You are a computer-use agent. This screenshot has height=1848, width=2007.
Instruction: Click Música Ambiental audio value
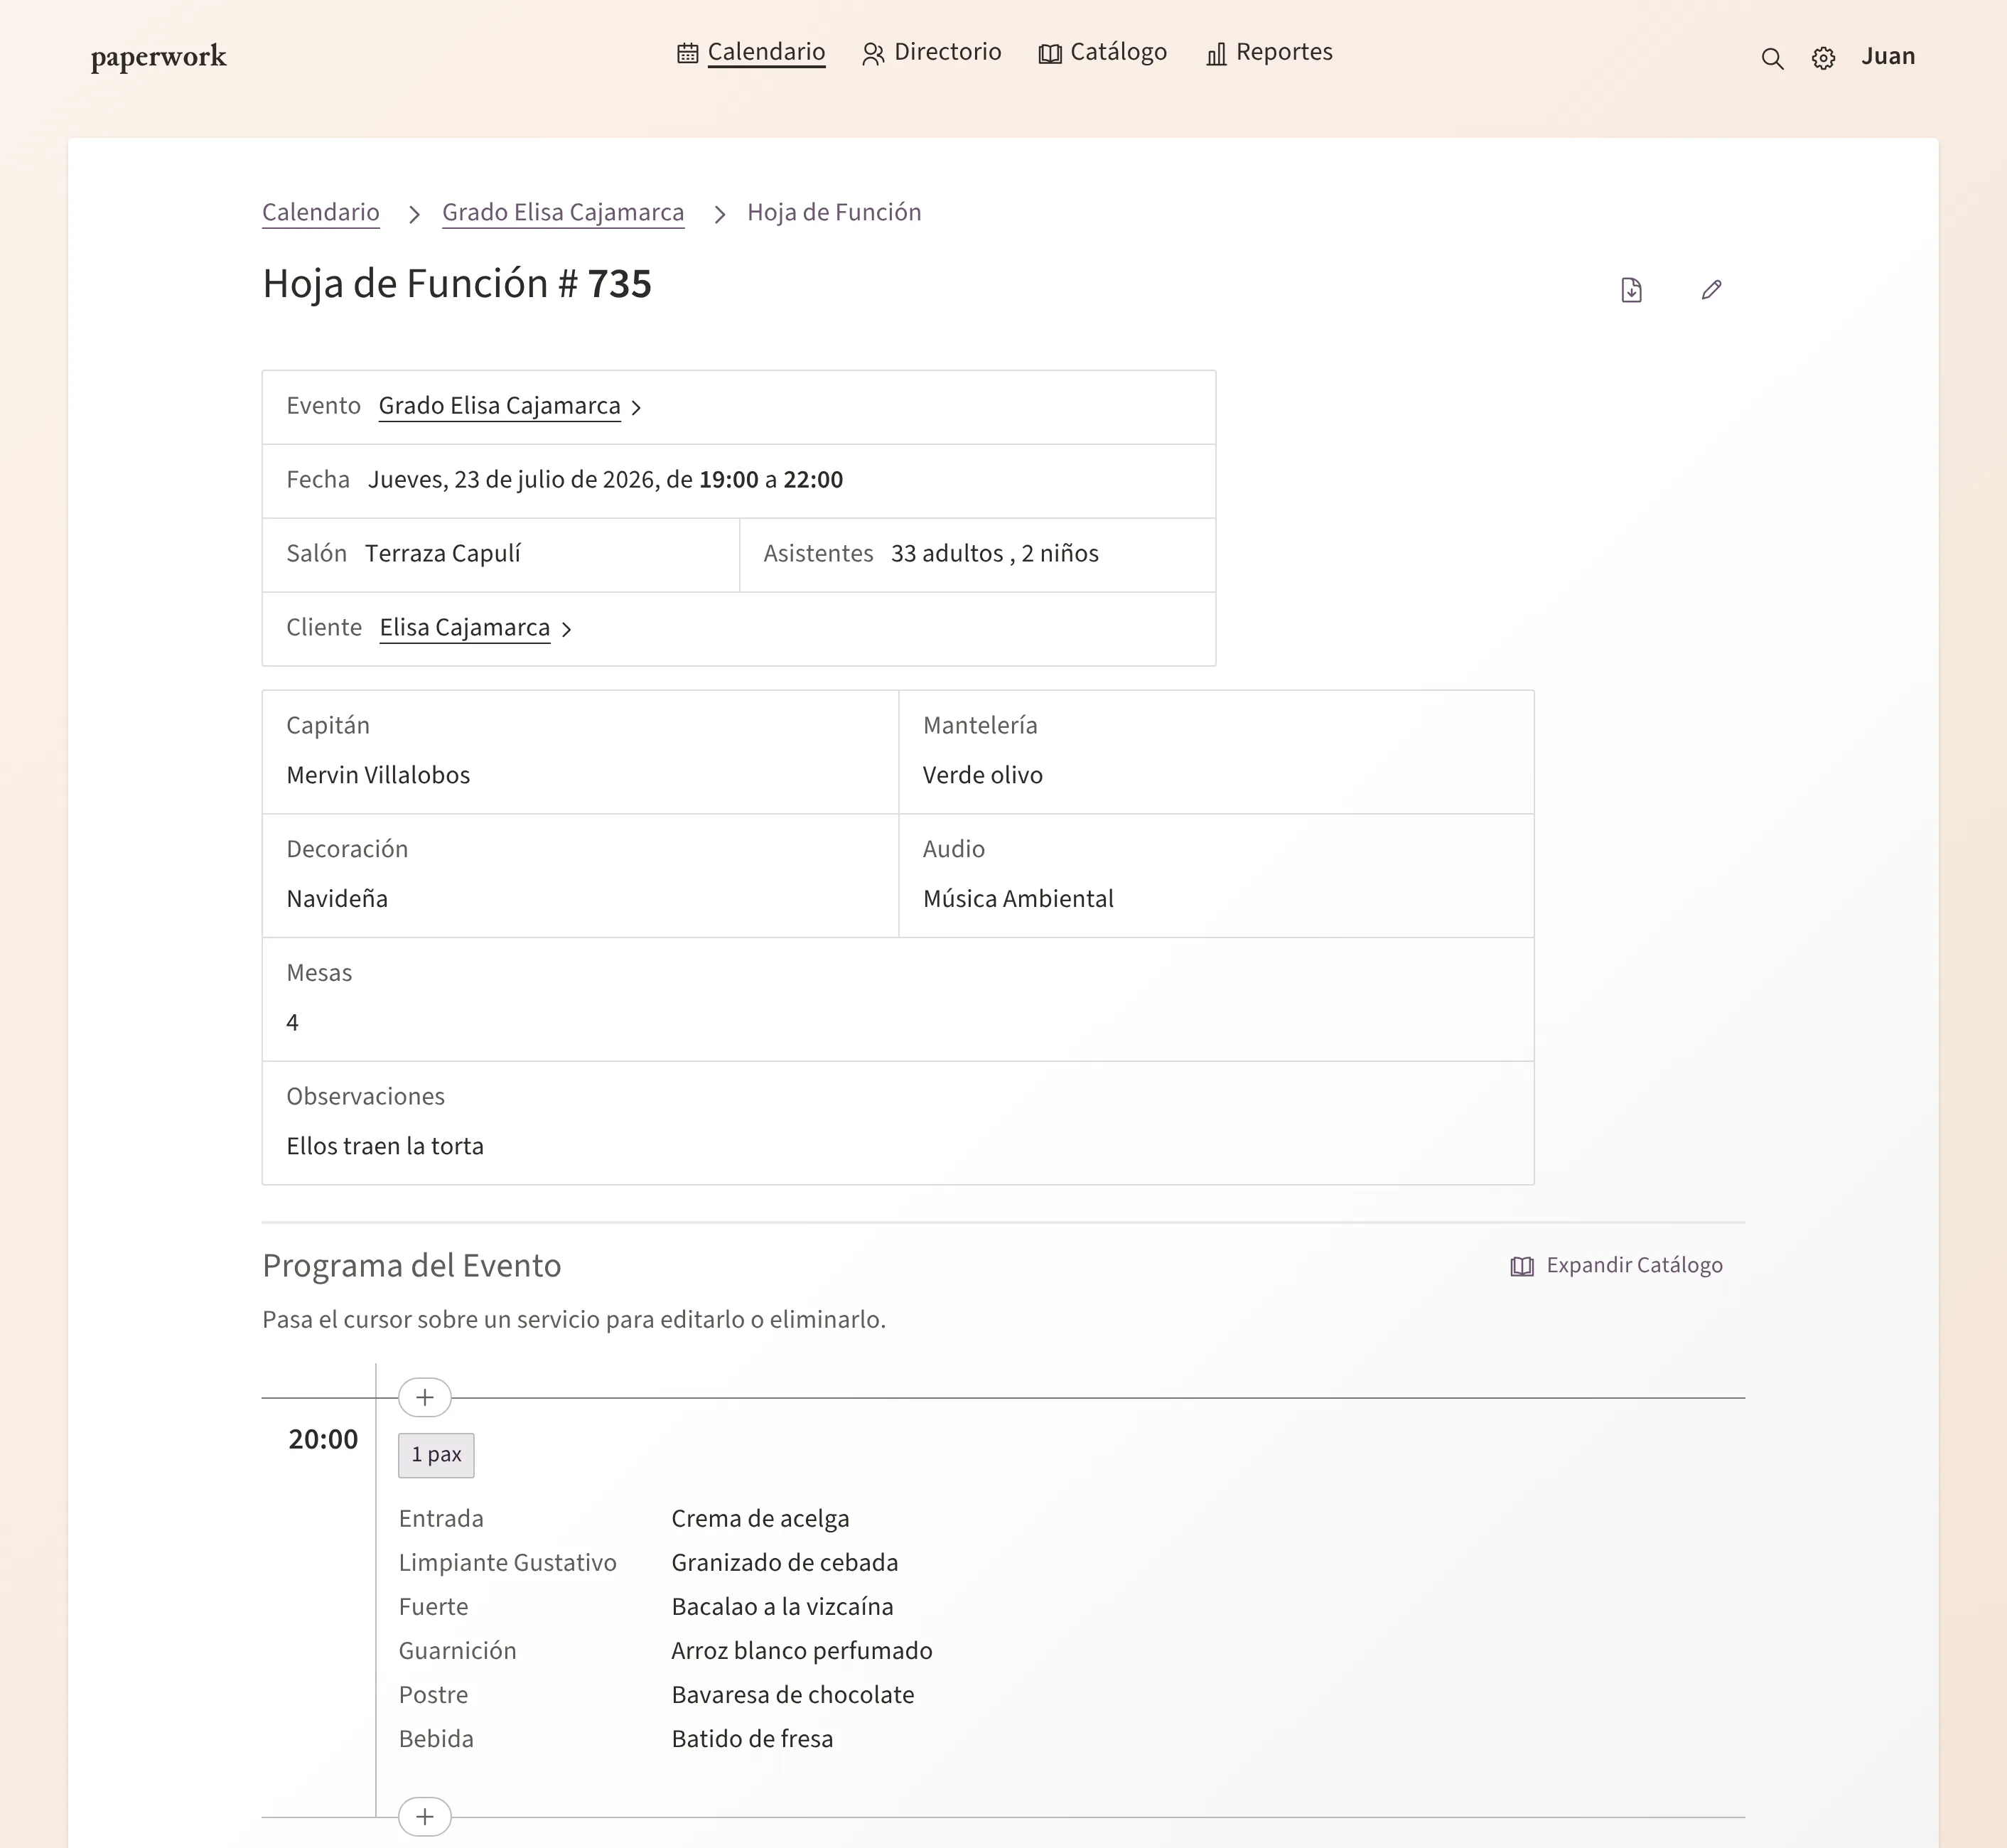coord(1018,899)
